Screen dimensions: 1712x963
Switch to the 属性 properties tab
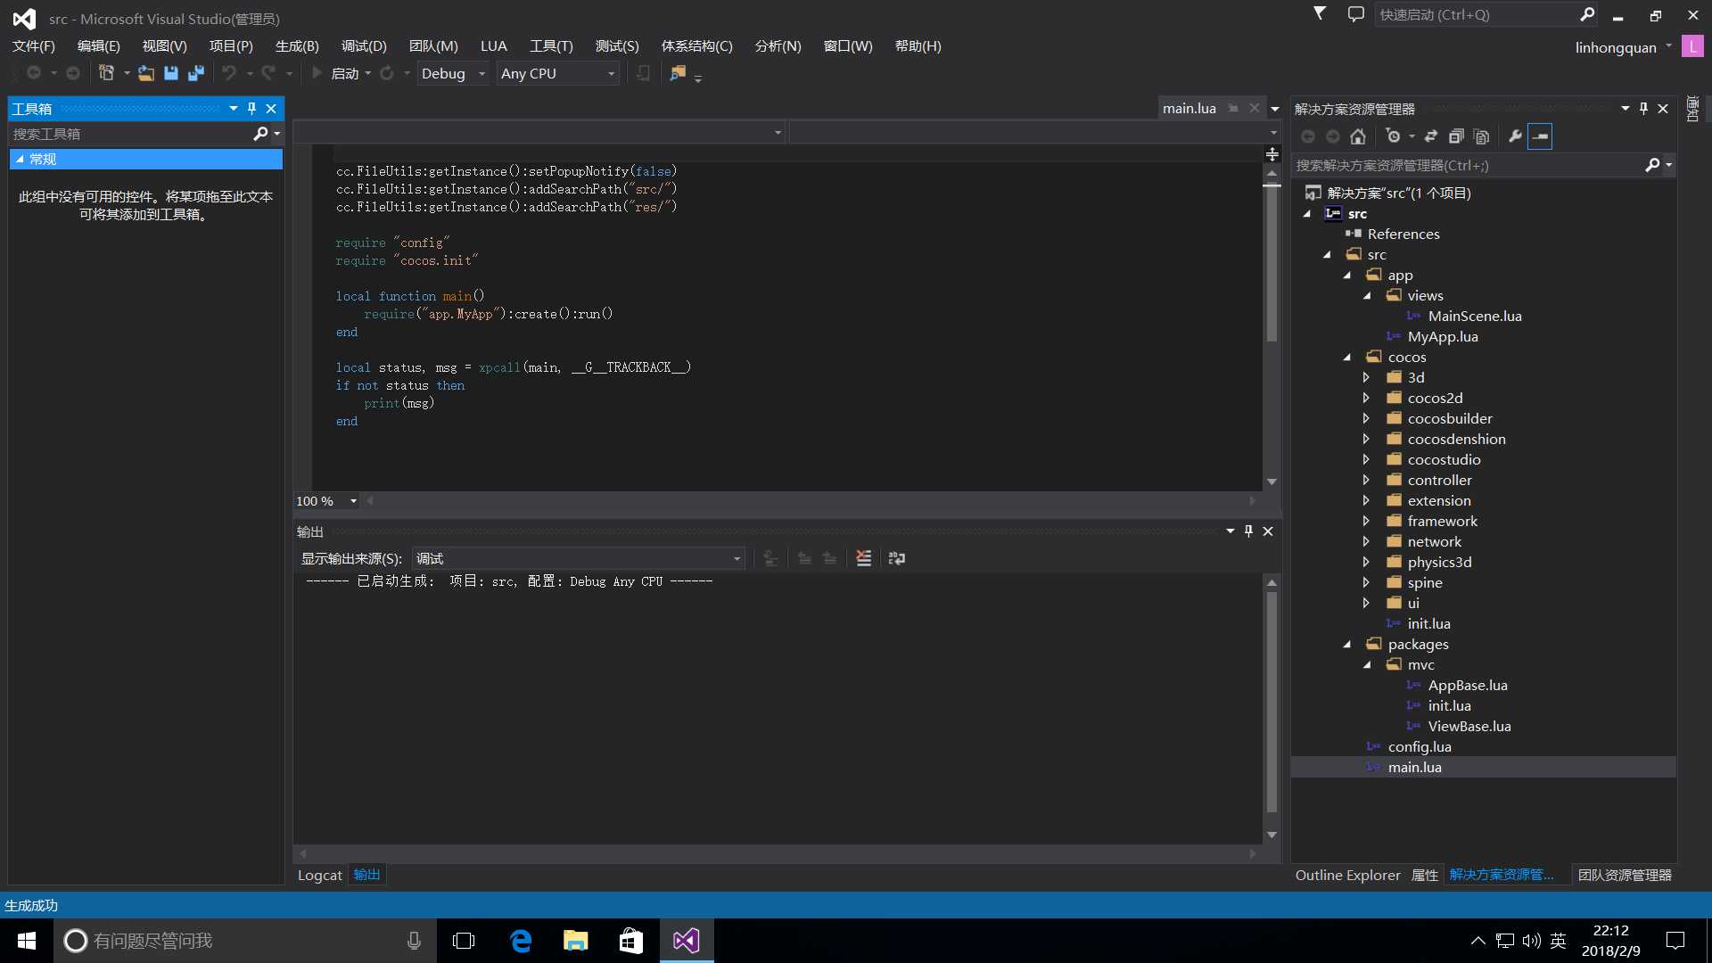(1424, 875)
